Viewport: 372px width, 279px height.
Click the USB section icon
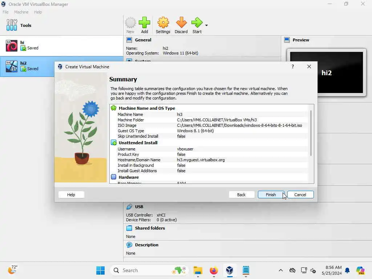129,207
